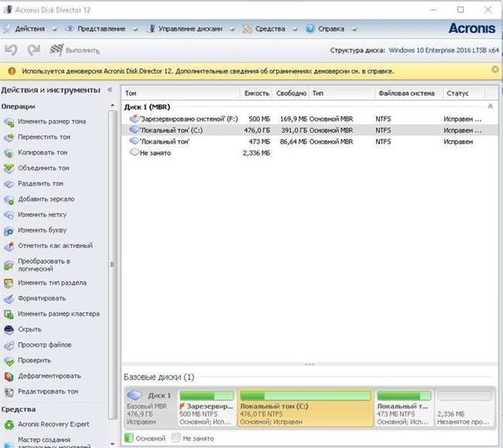Click the Format icon (Форматировать)
The height and width of the screenshot is (448, 503).
(x=9, y=299)
